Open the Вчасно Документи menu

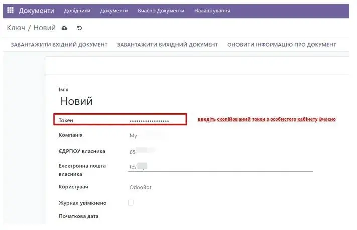[161, 11]
